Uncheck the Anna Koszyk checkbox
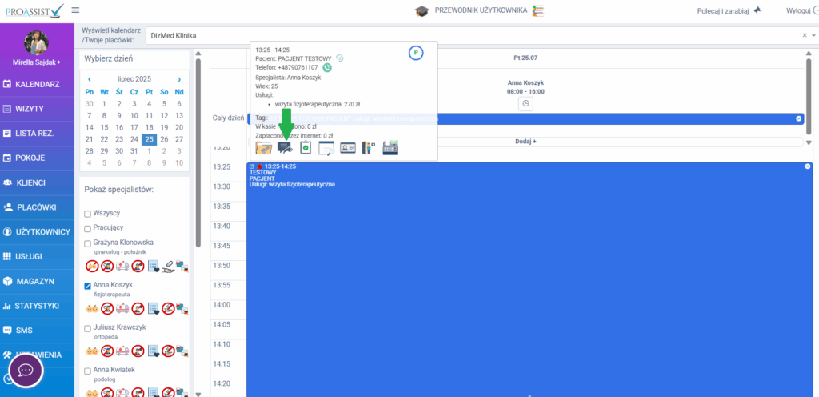 point(88,285)
